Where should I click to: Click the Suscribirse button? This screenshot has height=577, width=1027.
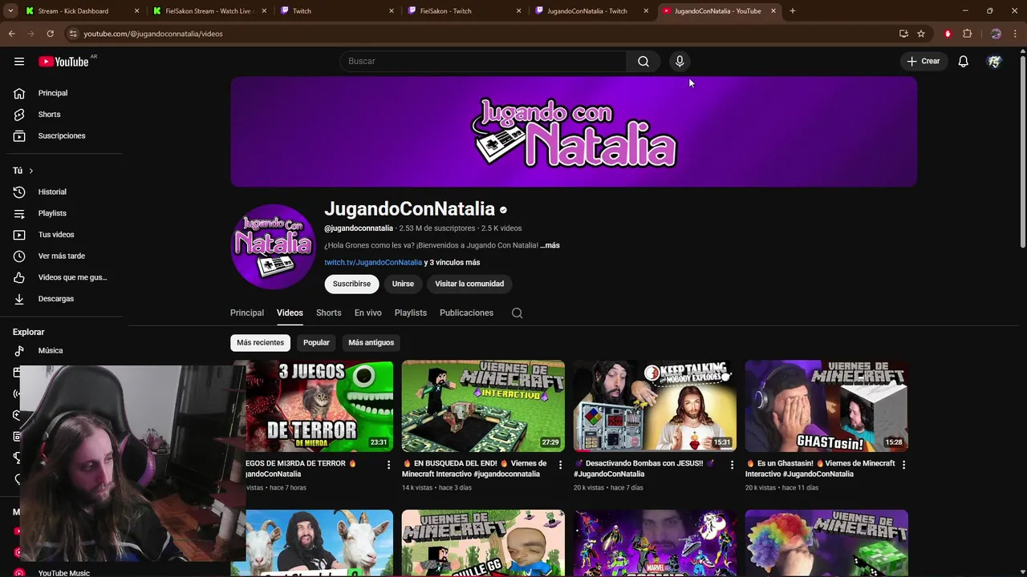coord(351,284)
